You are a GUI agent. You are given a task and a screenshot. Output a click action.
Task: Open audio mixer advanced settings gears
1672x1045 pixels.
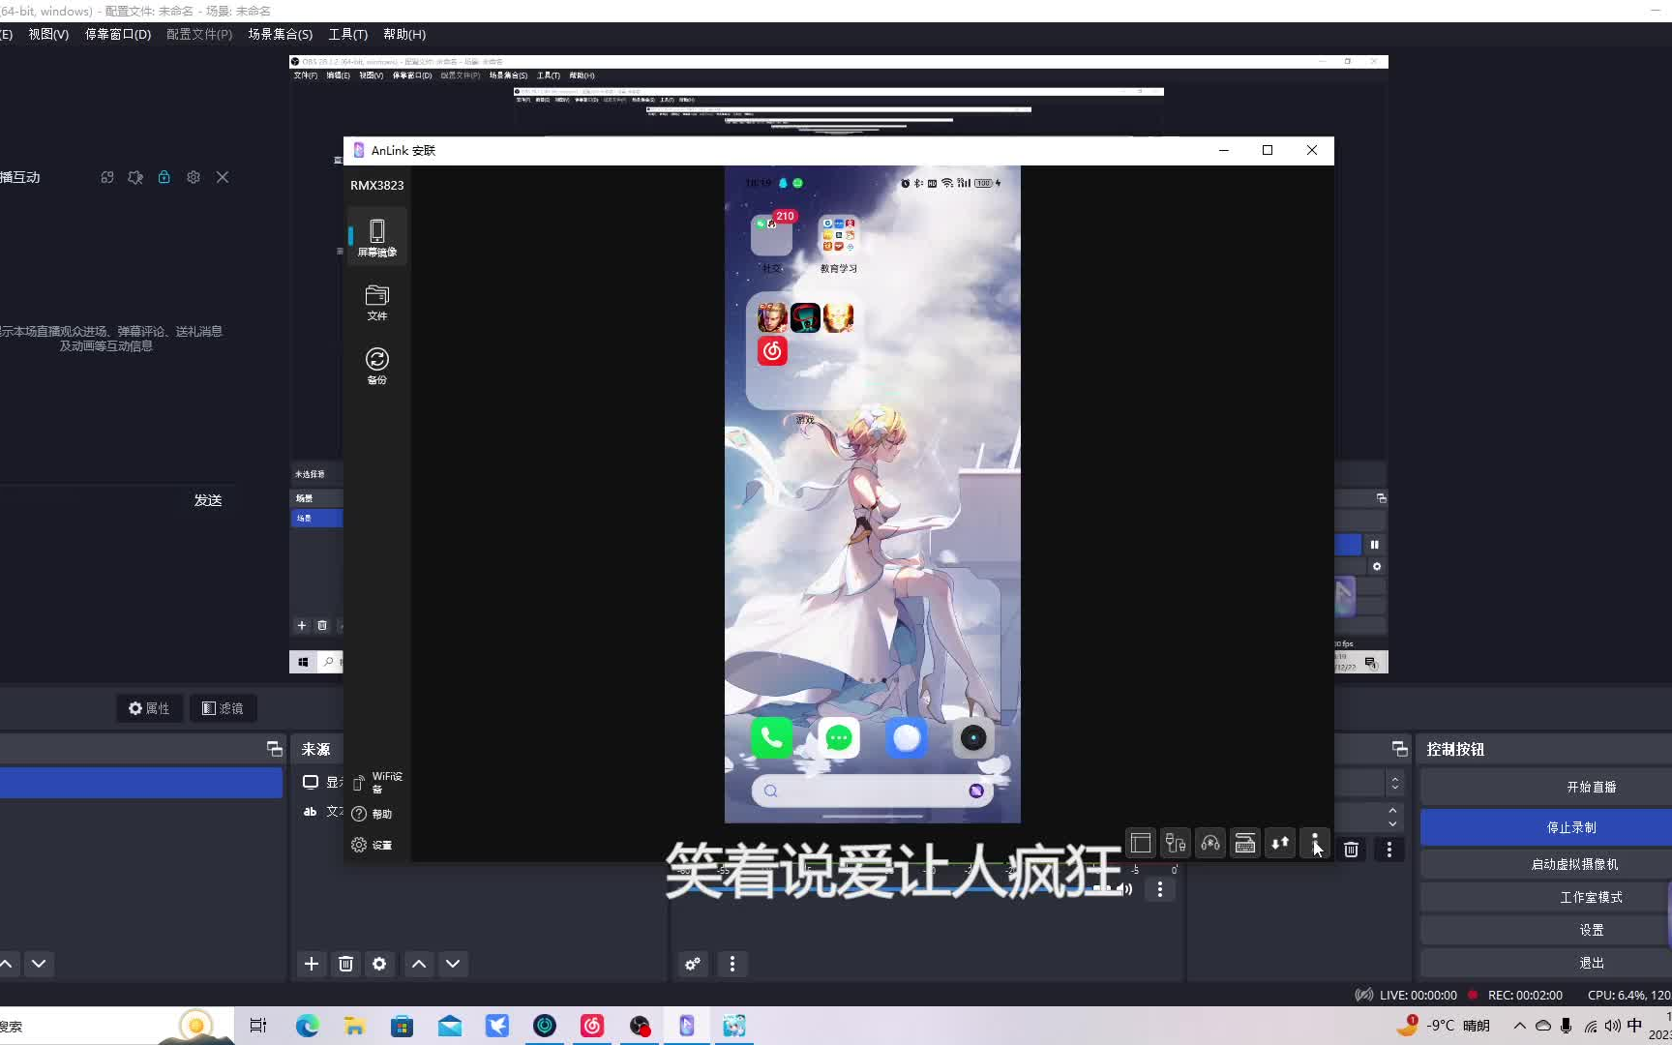[693, 964]
